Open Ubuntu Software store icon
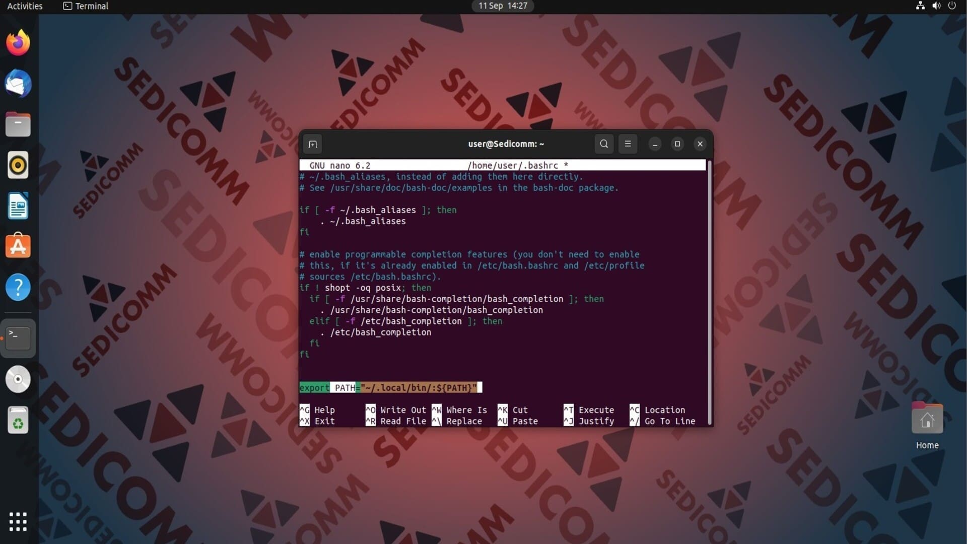Image resolution: width=967 pixels, height=544 pixels. 18,246
